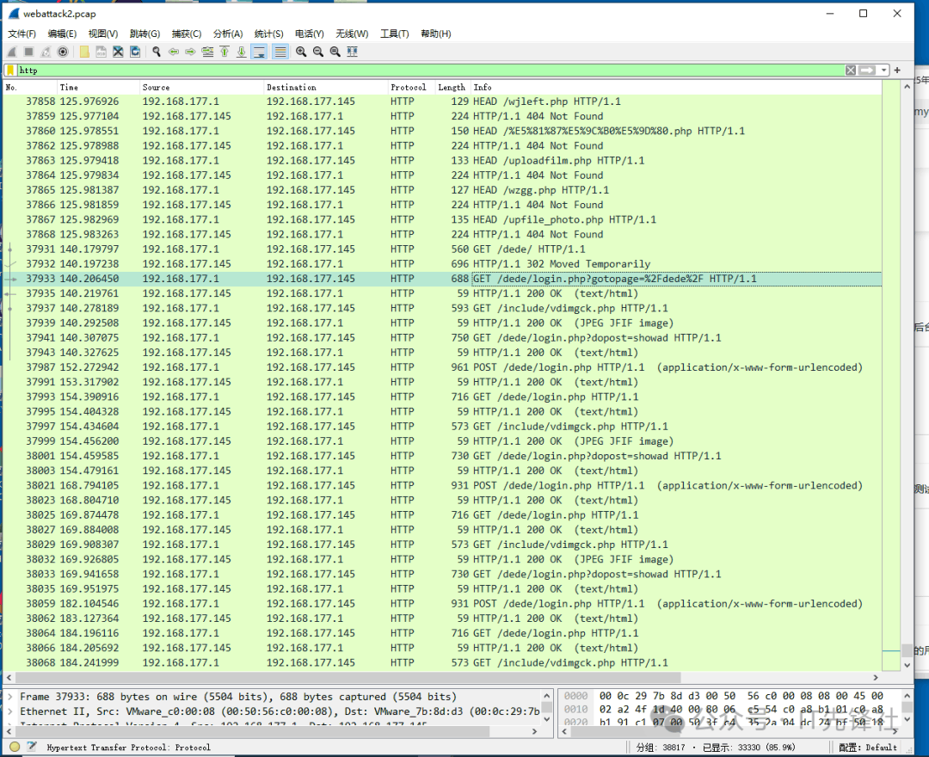Image resolution: width=929 pixels, height=757 pixels.
Task: Expand the Ethernet II tree row
Action: 10,712
